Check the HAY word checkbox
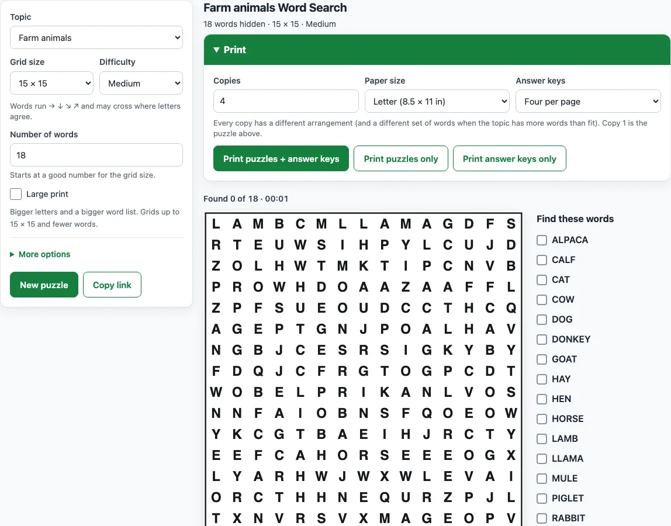 542,379
